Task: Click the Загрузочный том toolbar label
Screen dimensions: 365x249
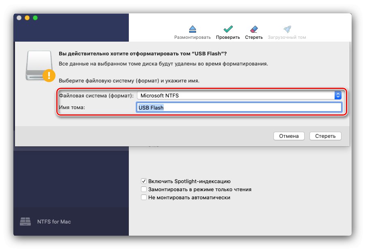Action: pyautogui.click(x=287, y=37)
